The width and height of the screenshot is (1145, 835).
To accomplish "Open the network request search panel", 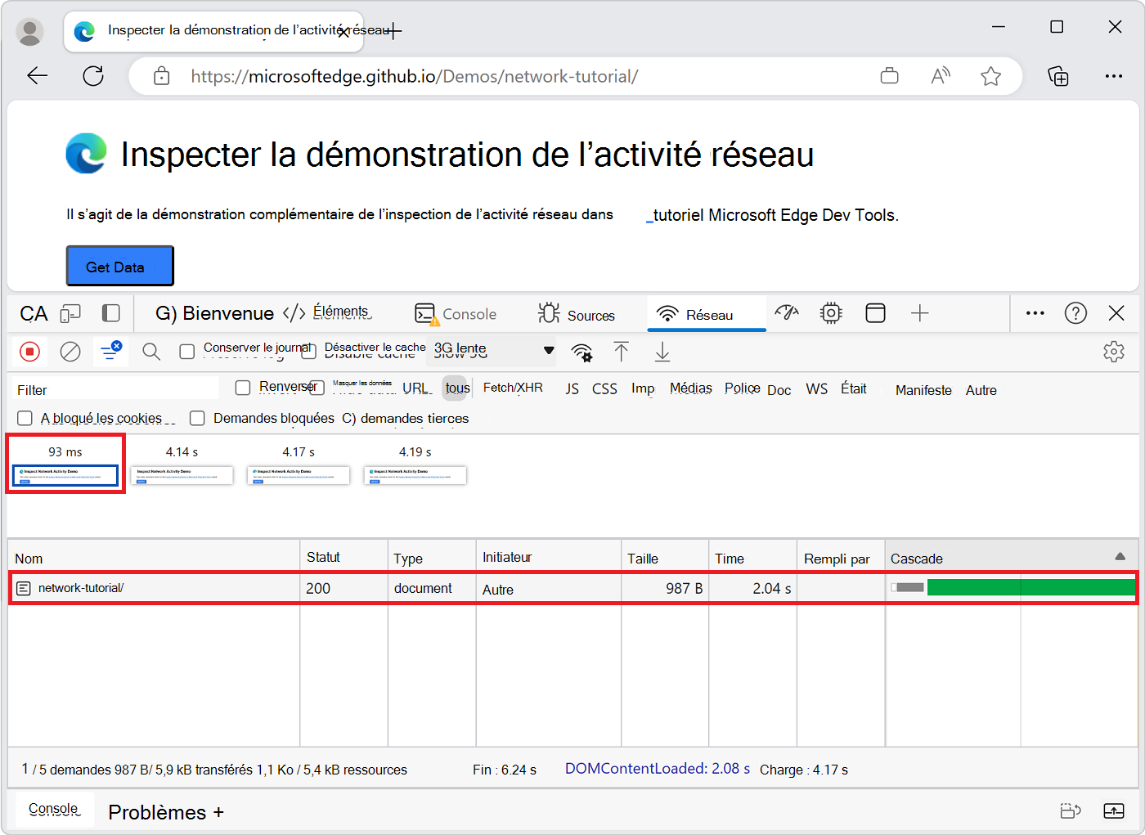I will point(151,351).
